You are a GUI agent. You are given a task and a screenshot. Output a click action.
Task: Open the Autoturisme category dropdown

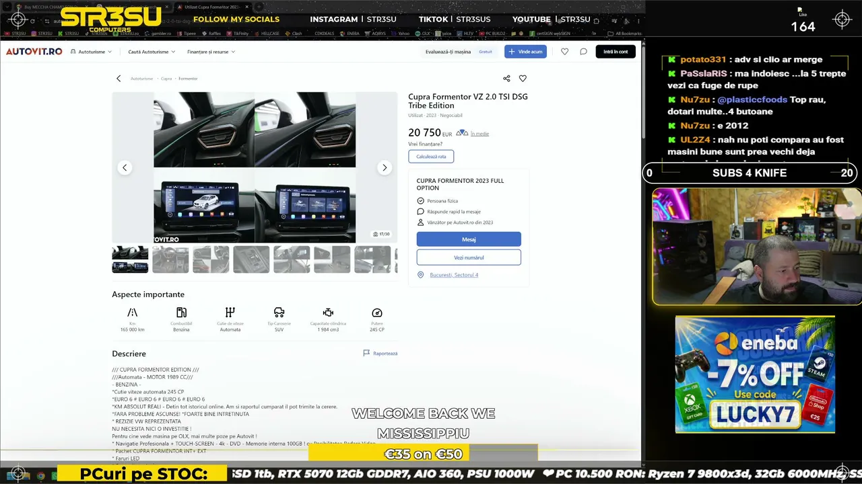pos(92,52)
